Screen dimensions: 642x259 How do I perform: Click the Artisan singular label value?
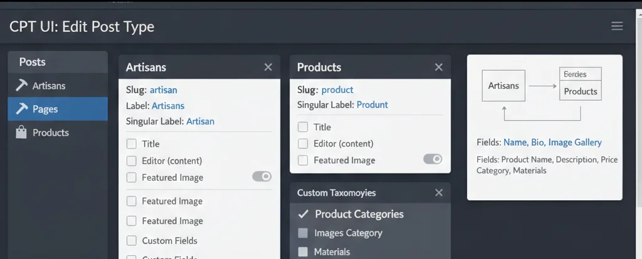click(x=200, y=121)
